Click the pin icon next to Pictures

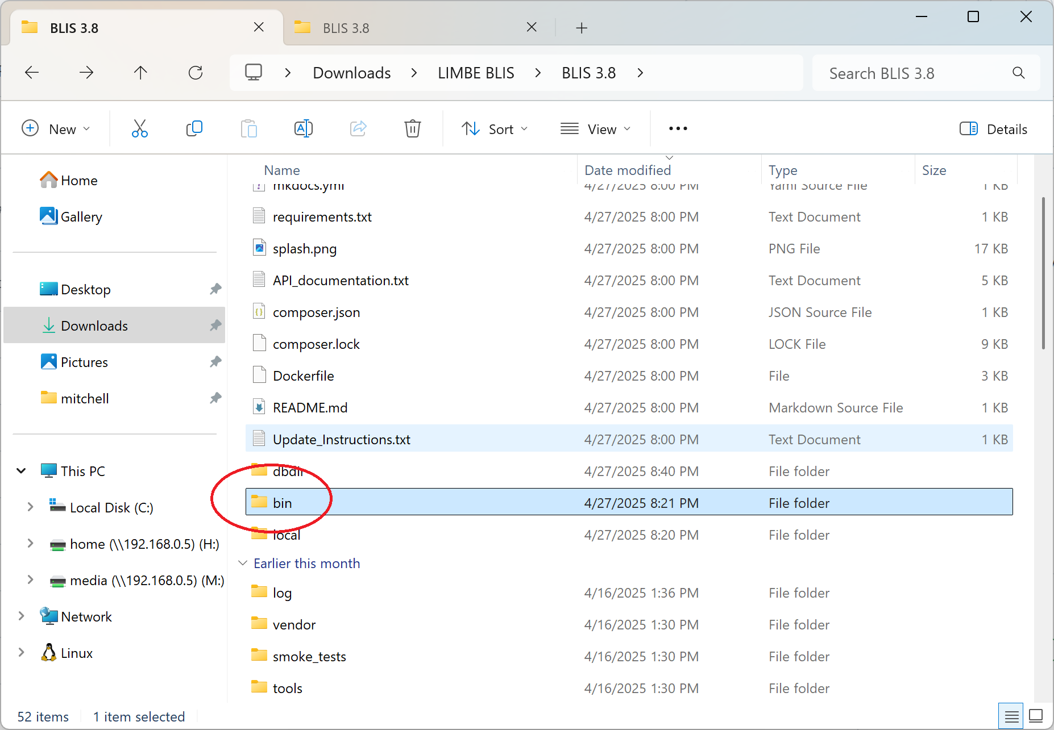pos(215,362)
